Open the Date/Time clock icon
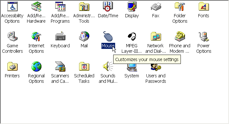Image resolution: width=229 pixels, height=124 pixels. tap(108, 6)
